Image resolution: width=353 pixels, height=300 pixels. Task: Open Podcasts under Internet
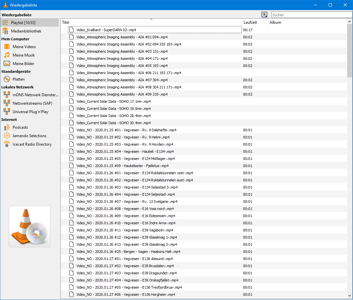point(20,127)
